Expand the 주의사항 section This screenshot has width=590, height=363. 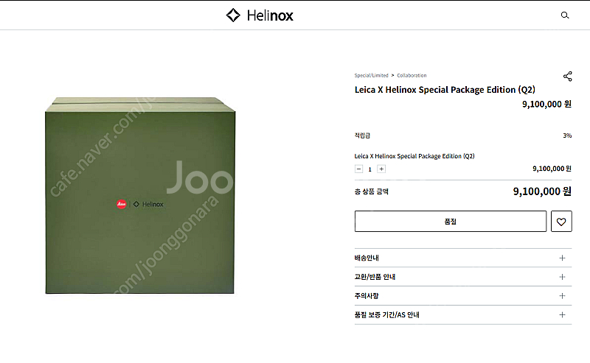point(463,296)
